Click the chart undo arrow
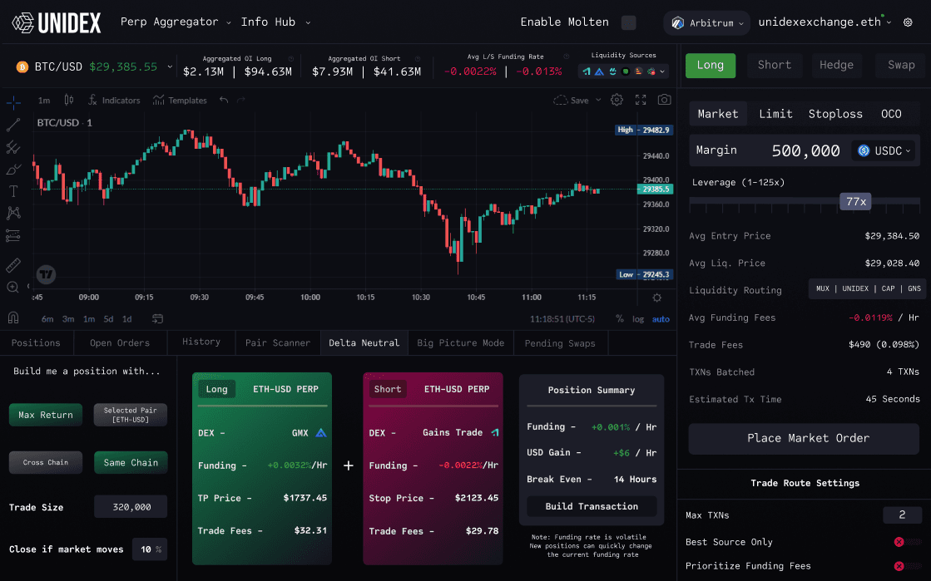Image resolution: width=931 pixels, height=581 pixels. (x=224, y=101)
